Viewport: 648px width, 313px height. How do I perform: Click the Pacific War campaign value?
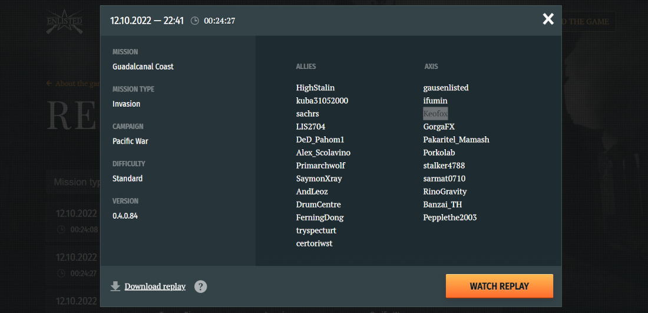130,141
